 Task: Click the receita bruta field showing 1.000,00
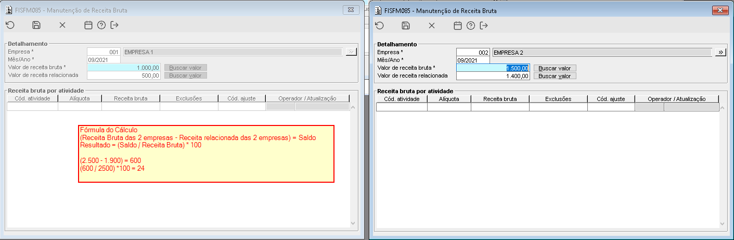click(x=124, y=67)
